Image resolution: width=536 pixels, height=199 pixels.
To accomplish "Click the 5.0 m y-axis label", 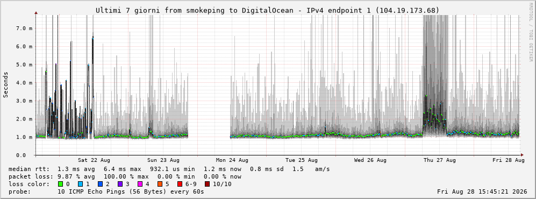I will [x=24, y=65].
